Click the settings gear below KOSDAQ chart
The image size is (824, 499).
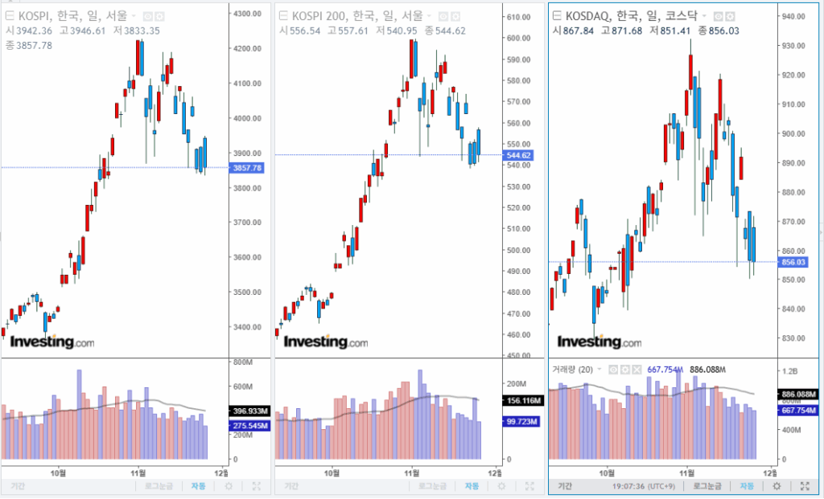tap(777, 486)
